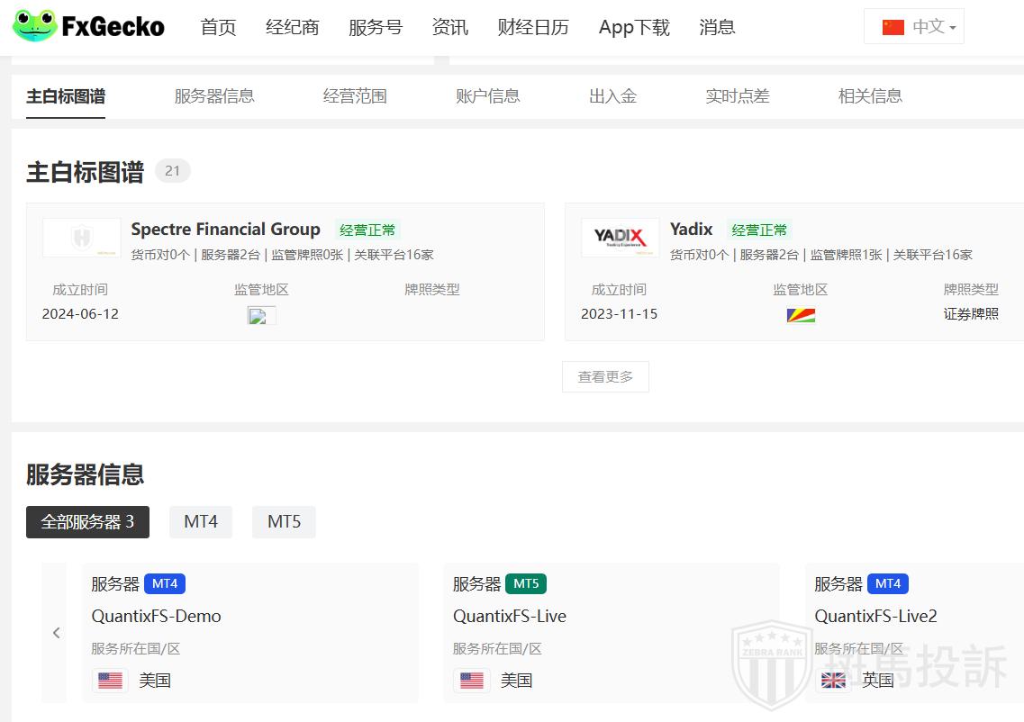Switch to the 实时点差 tab

(737, 96)
